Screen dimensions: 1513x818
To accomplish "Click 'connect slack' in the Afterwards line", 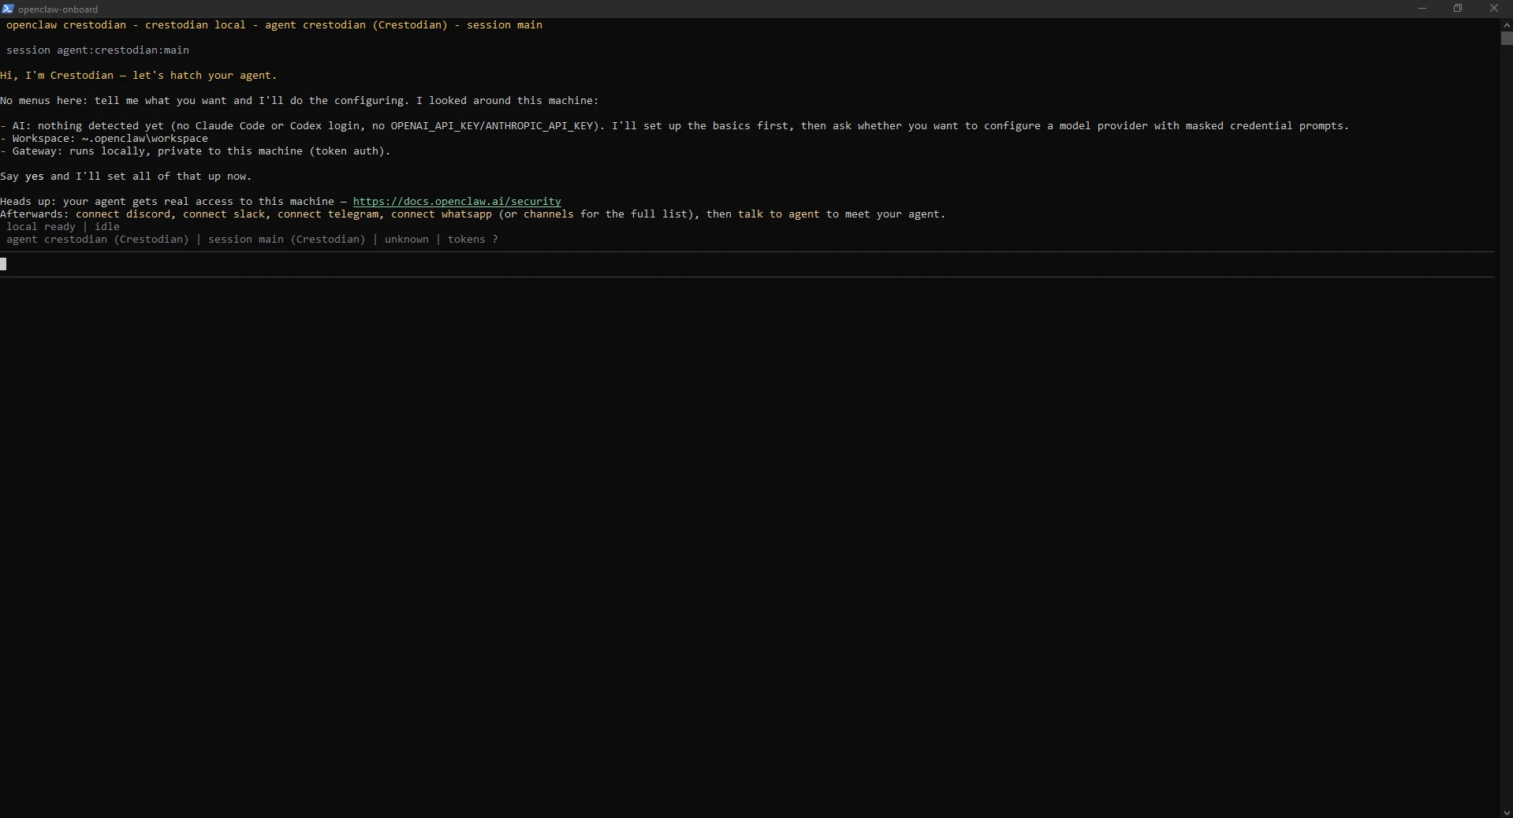I will pos(224,214).
